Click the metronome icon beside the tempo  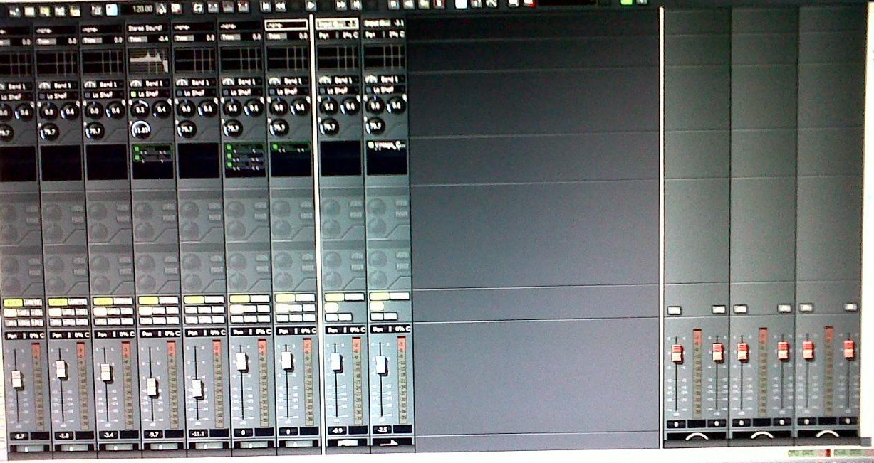click(x=160, y=9)
